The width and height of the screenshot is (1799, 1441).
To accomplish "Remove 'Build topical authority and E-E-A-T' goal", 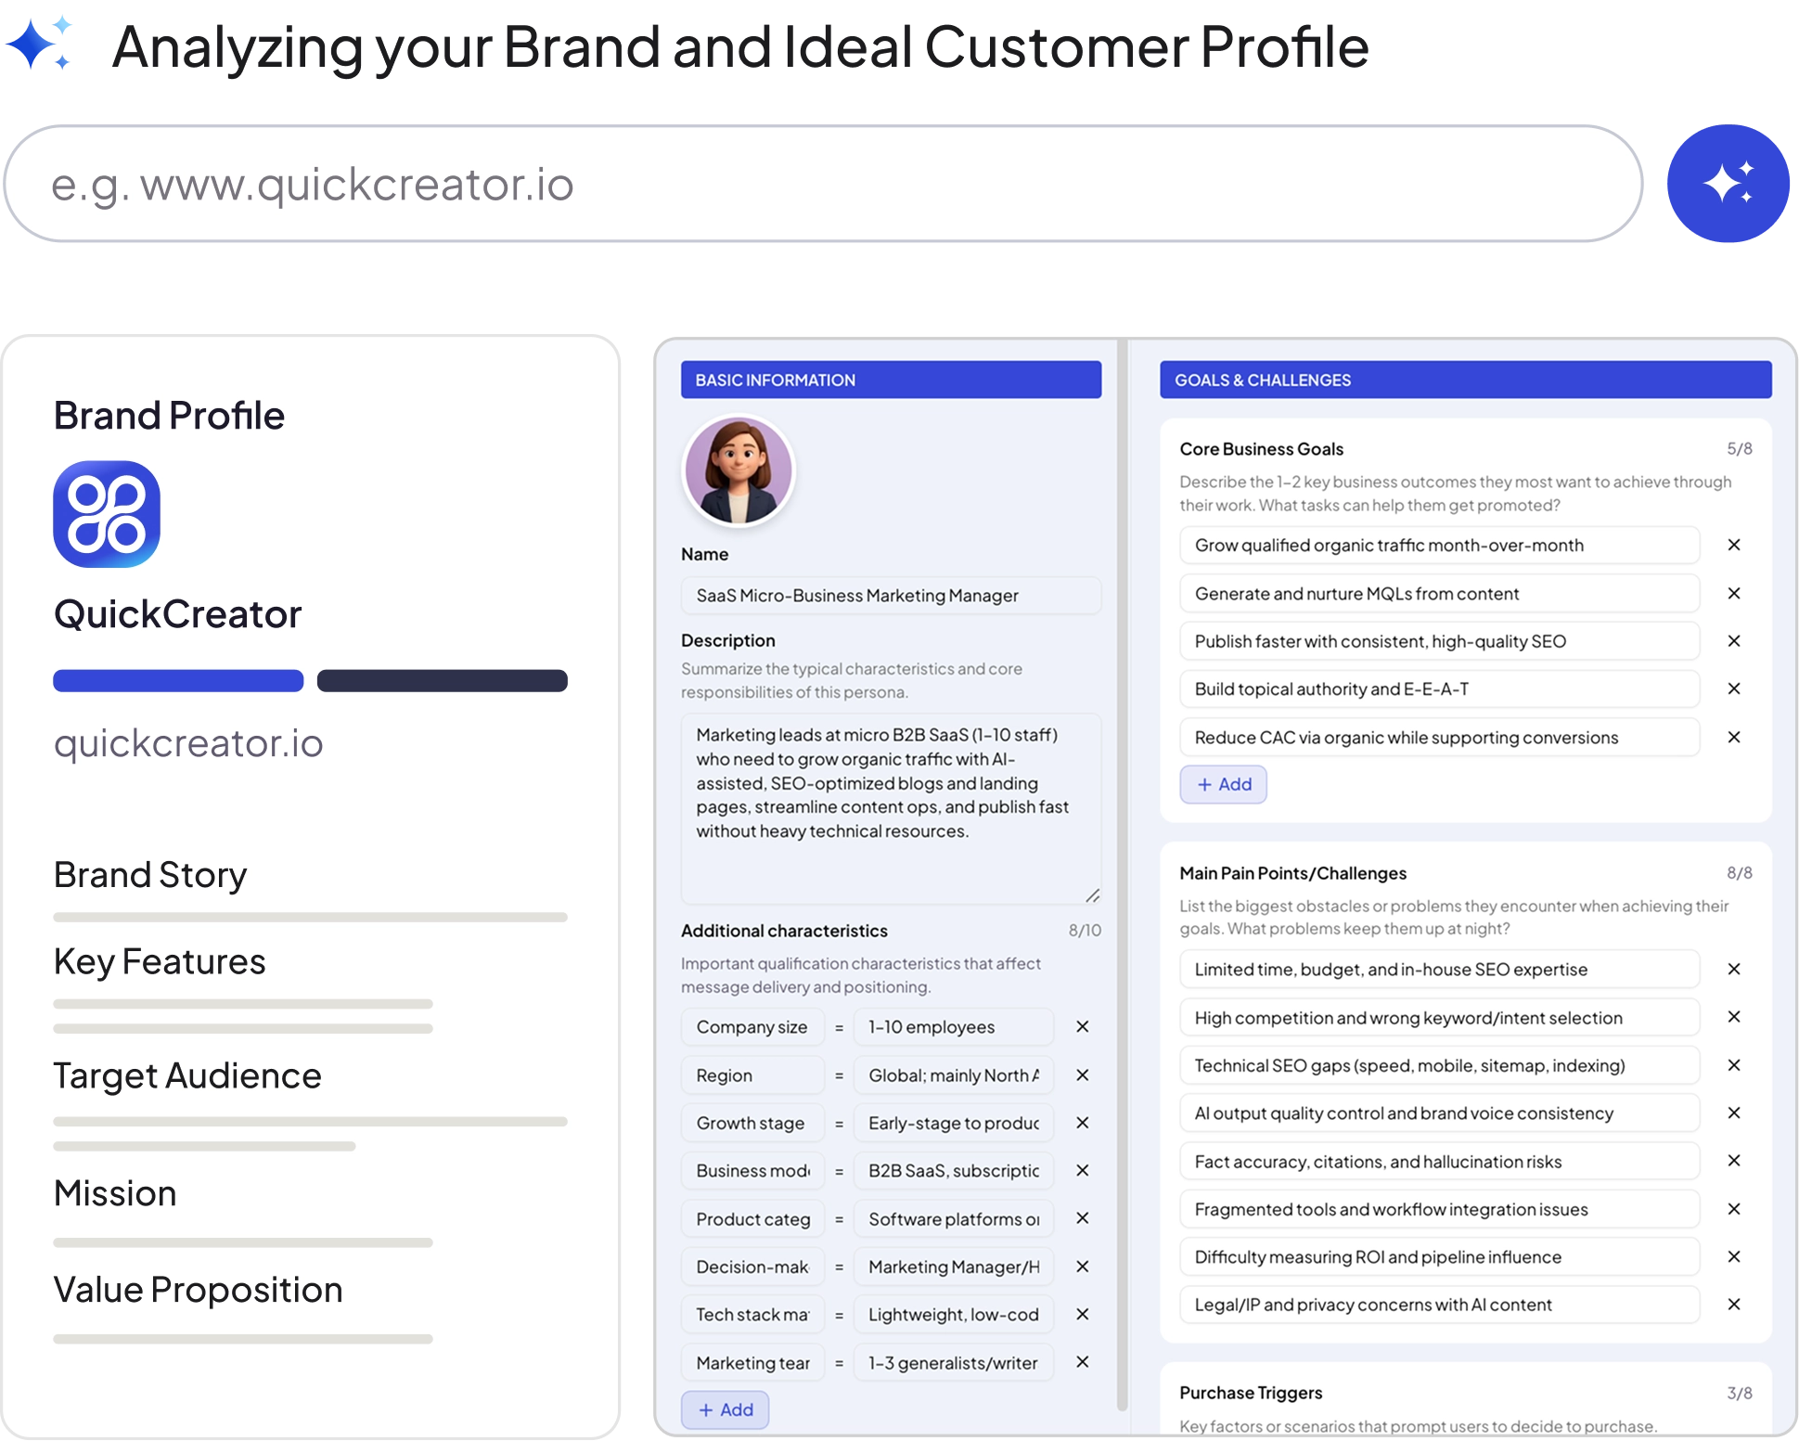I will point(1733,689).
